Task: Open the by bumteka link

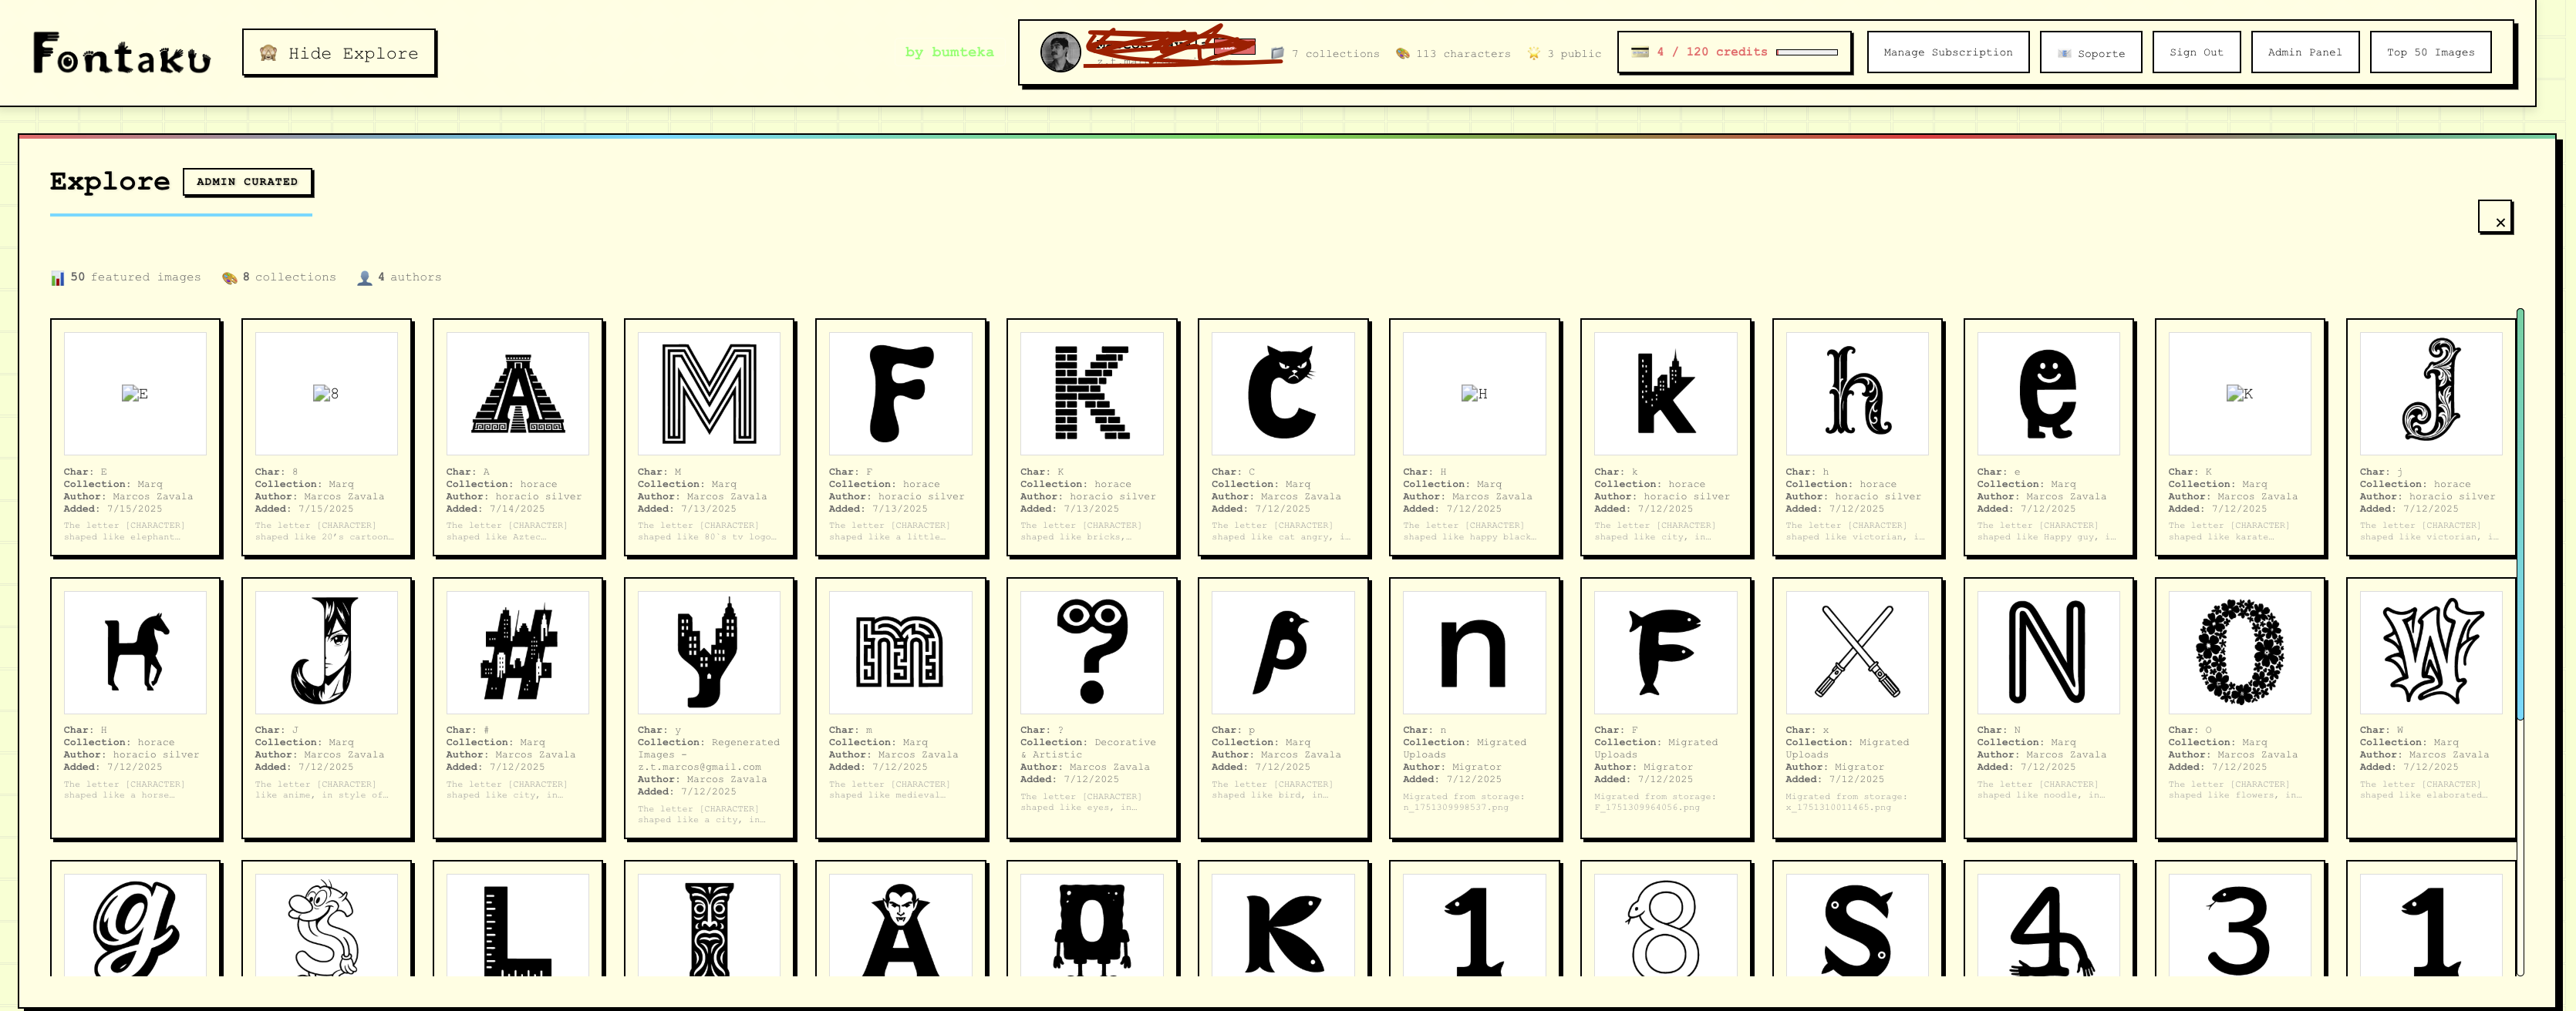Action: [949, 52]
